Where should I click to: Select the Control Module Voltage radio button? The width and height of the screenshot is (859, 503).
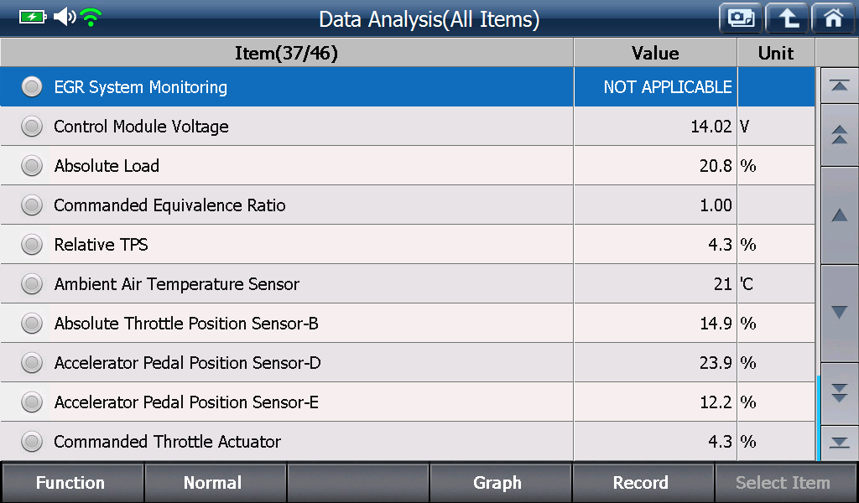point(32,127)
